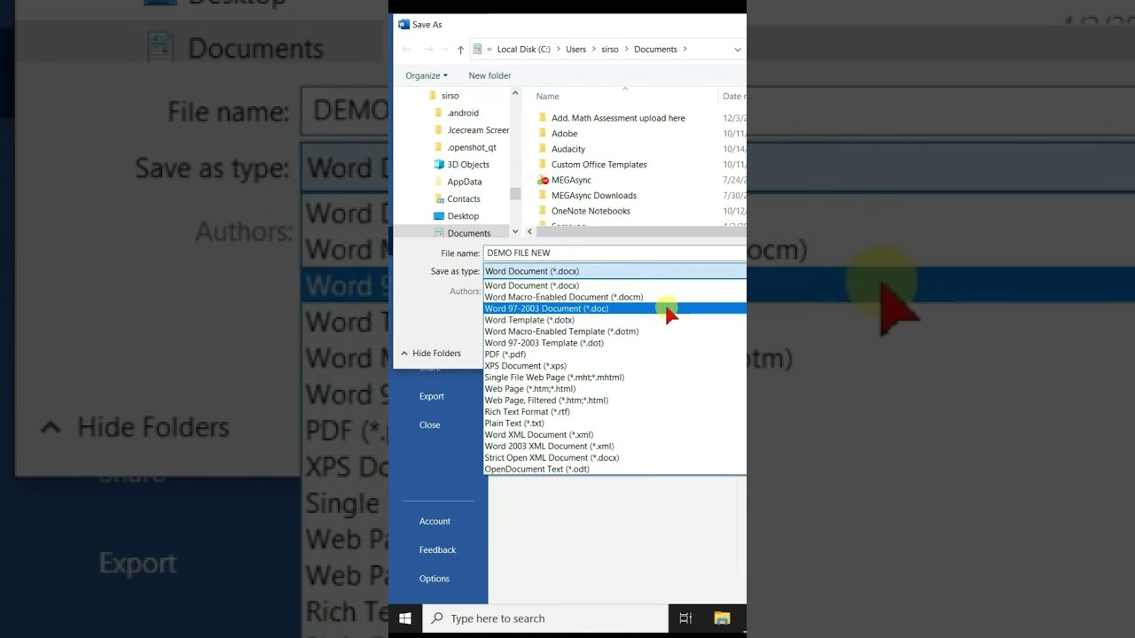Select Word 97-2003 Template (*.dot)

click(615, 343)
